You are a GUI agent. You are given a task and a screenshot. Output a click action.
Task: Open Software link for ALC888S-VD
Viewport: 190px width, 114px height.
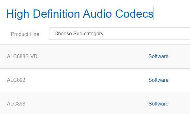[x=158, y=56]
